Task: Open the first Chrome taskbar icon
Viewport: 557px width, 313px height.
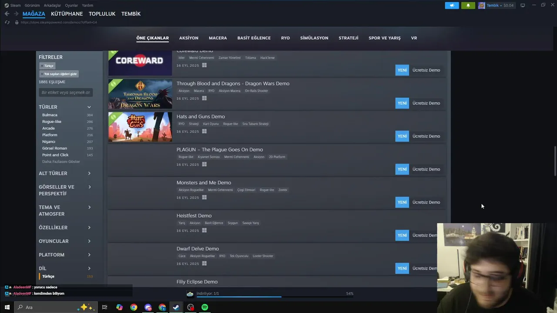Action: (134, 307)
